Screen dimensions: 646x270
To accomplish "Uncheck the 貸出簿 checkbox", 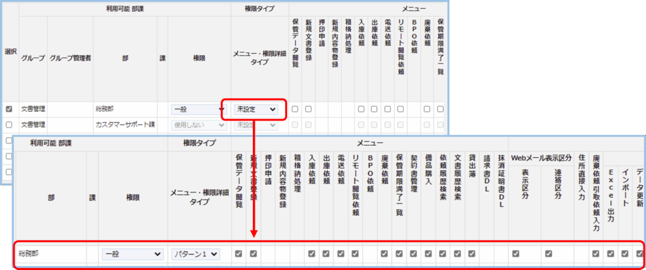I will click(472, 254).
